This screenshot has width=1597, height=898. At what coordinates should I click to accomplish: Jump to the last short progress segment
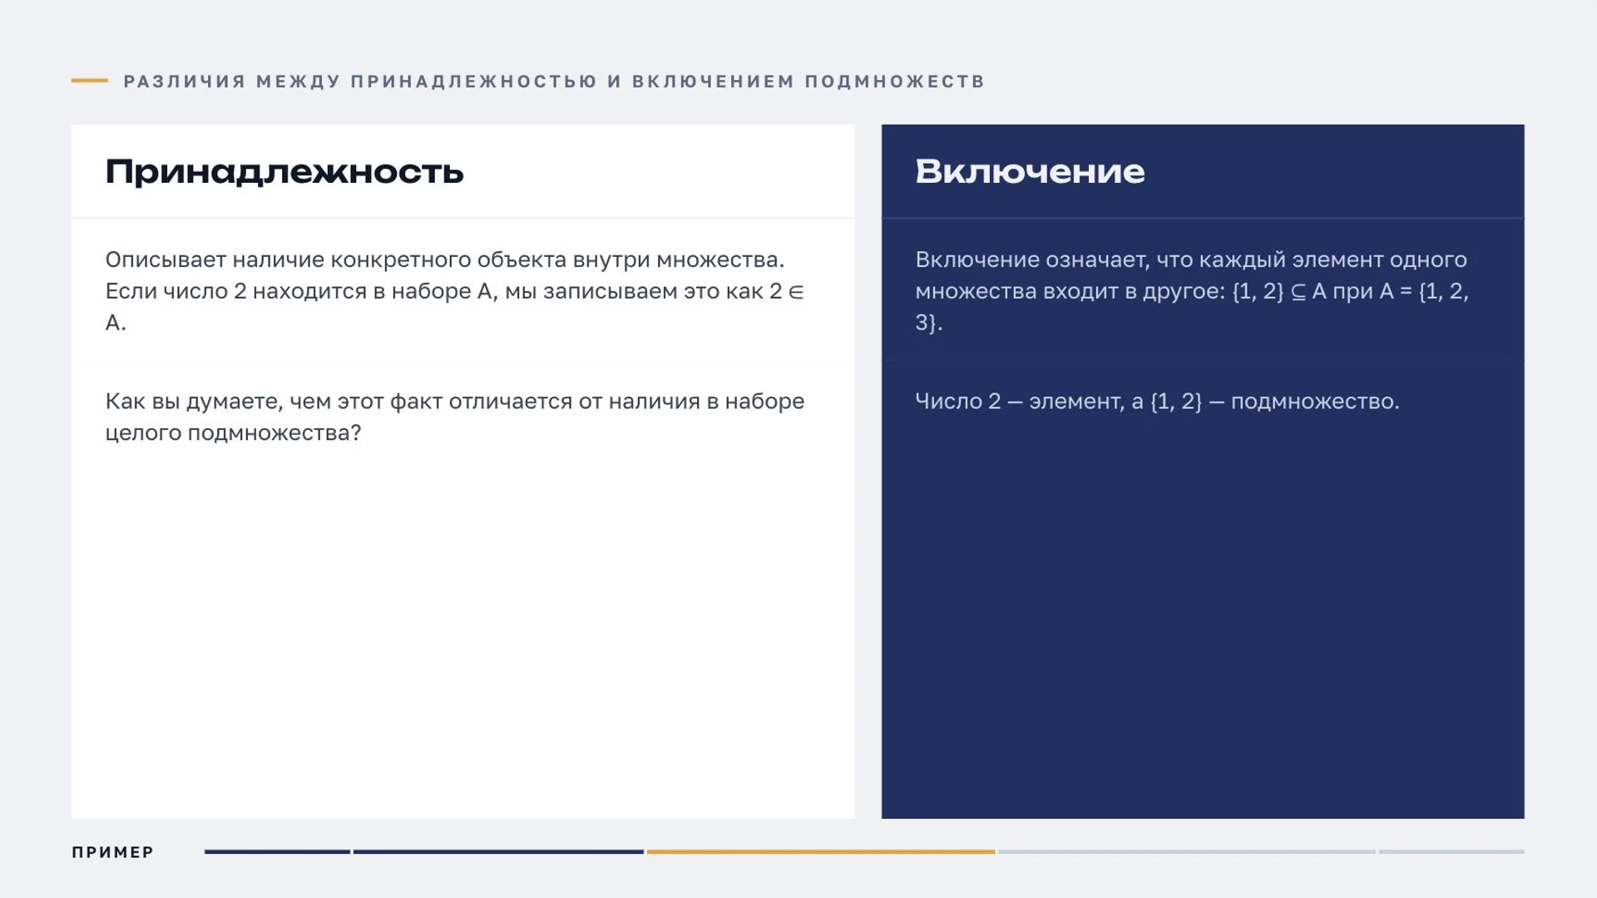pyautogui.click(x=1451, y=851)
